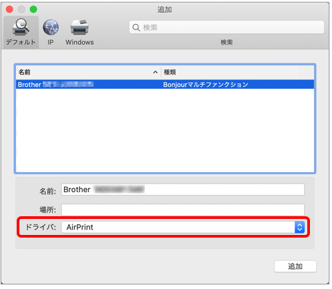The width and height of the screenshot is (332, 289).
Task: Click into the 場所 text field
Action: 183,210
